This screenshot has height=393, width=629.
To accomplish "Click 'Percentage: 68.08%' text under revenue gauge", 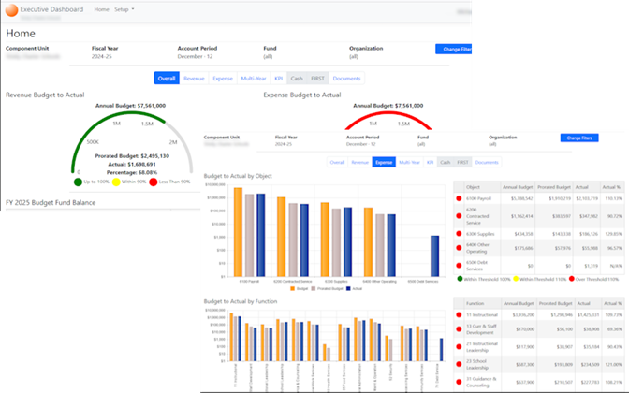I will tap(132, 172).
